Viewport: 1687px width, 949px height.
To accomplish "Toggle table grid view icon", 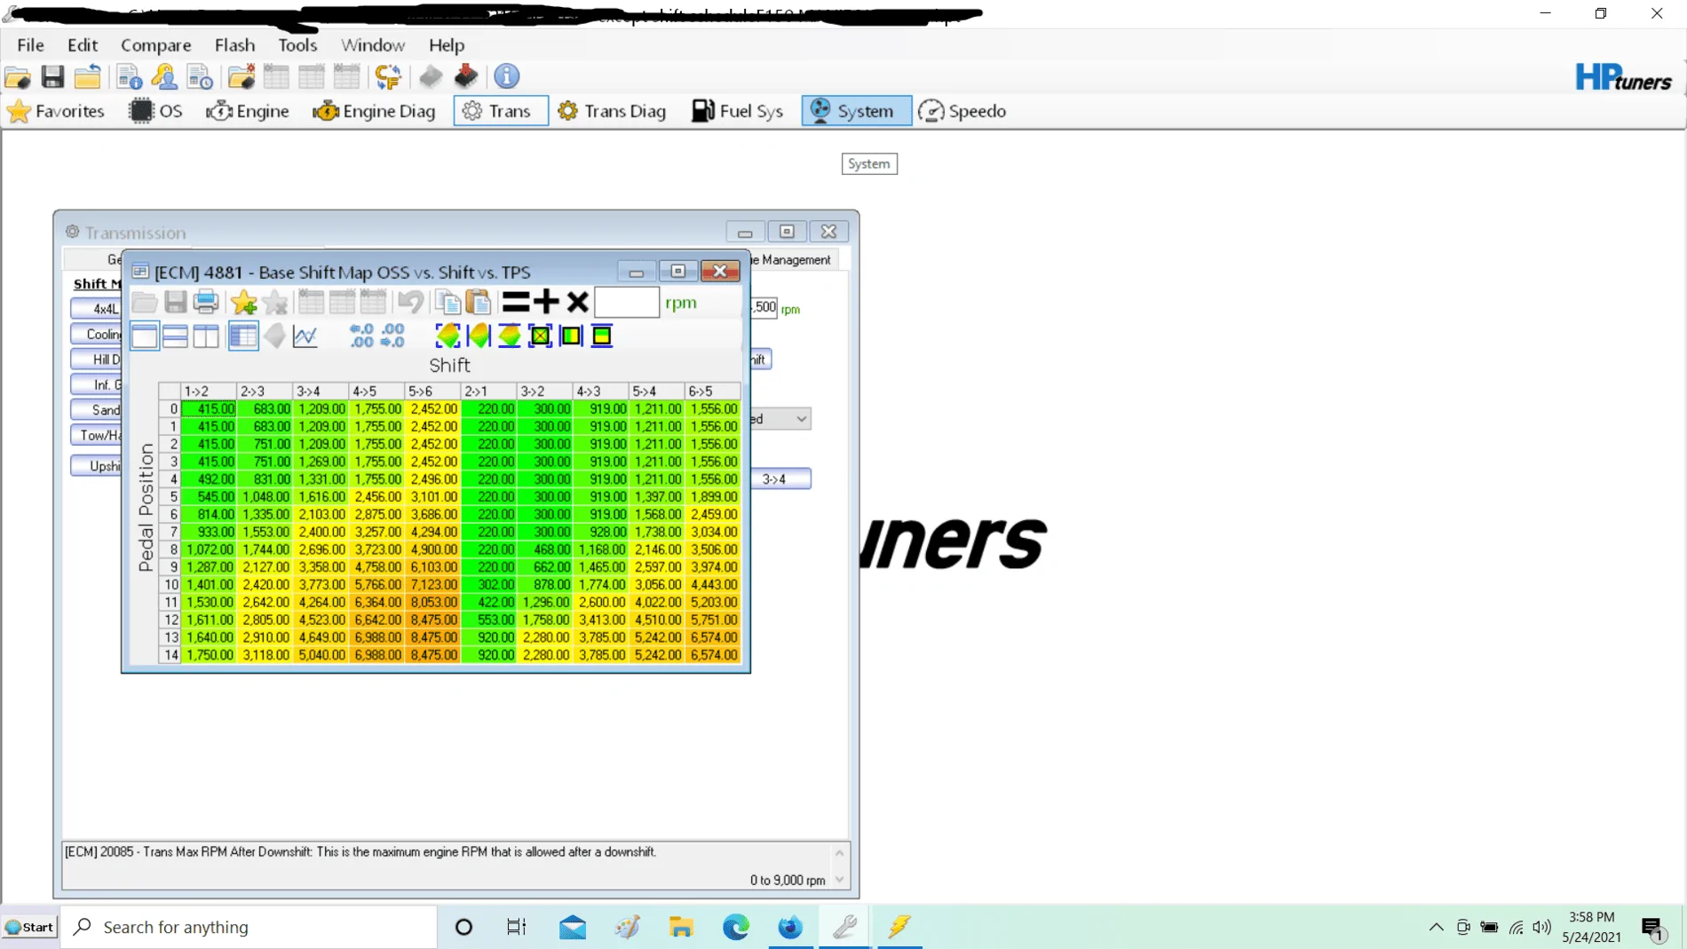I will (243, 336).
